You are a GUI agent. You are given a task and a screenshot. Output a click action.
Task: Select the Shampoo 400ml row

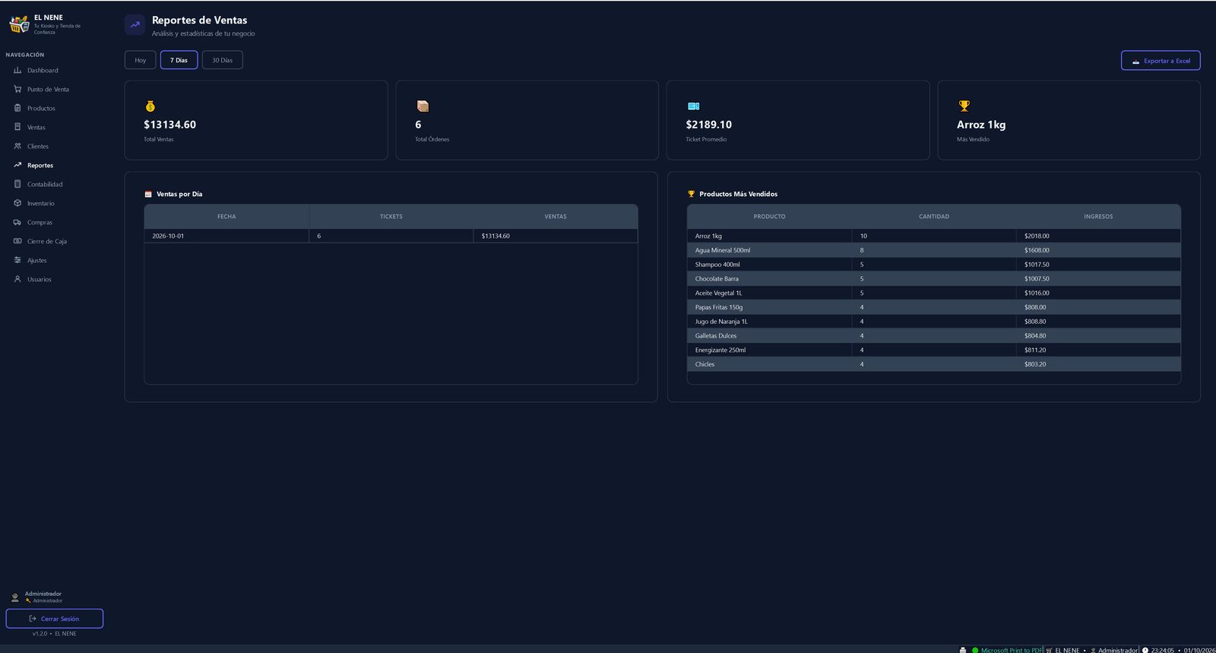tap(934, 265)
